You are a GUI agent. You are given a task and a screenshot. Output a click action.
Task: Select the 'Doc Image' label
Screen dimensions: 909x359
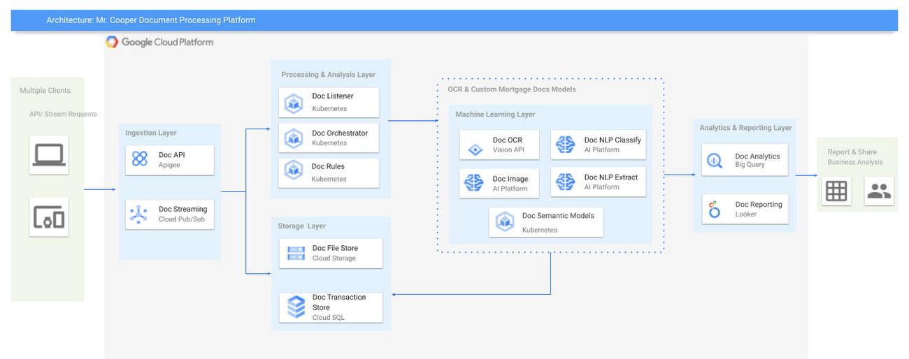[x=510, y=179]
